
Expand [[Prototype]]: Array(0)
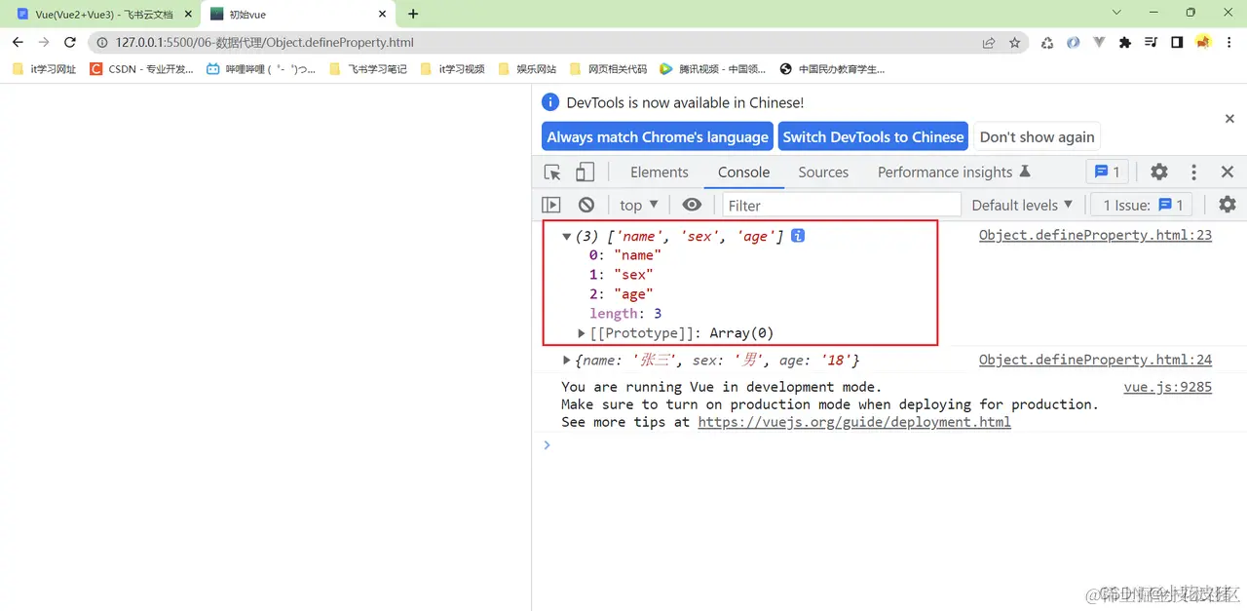pos(583,334)
